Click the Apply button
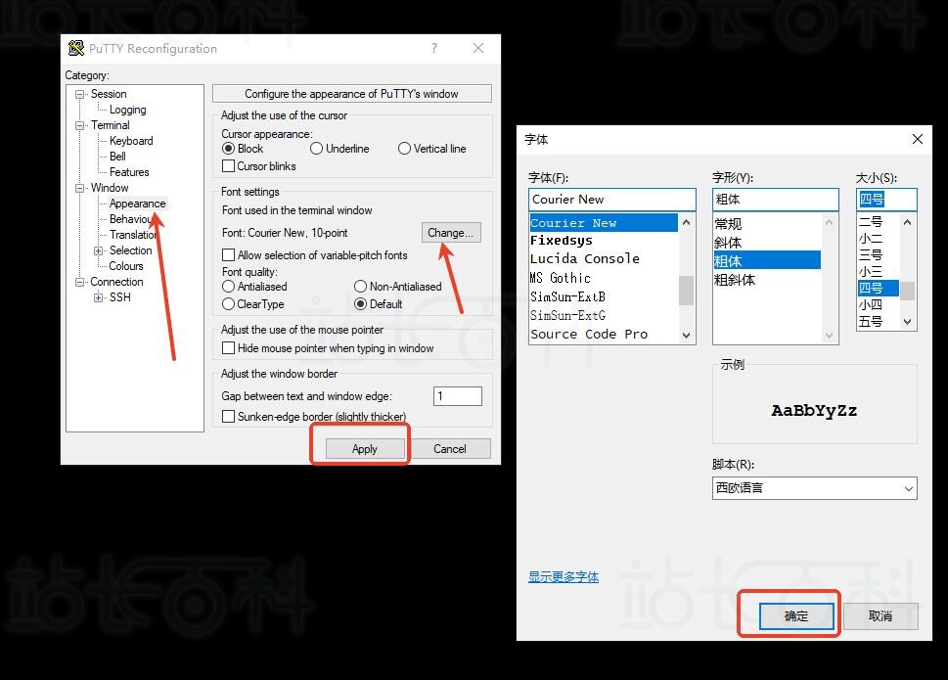The image size is (948, 680). (x=364, y=449)
